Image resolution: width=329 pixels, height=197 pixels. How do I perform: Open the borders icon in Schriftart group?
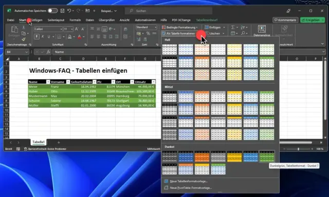click(x=60, y=36)
